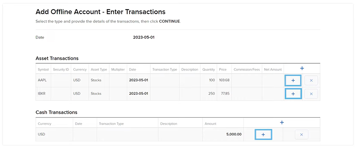Click AAPL price cell showing 169.68

pos(224,80)
